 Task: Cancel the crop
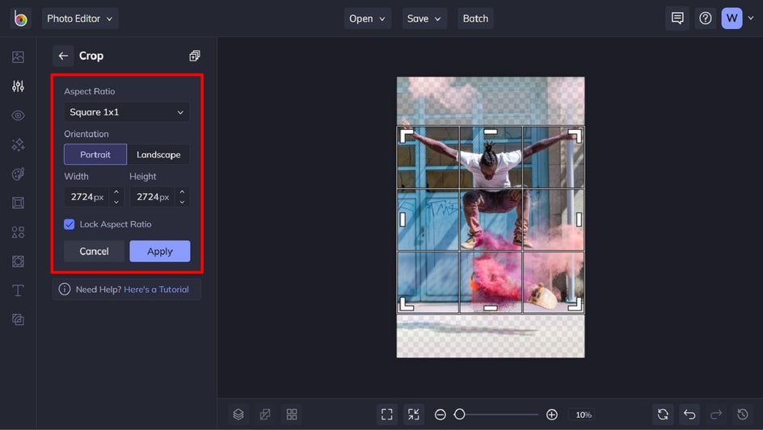94,251
